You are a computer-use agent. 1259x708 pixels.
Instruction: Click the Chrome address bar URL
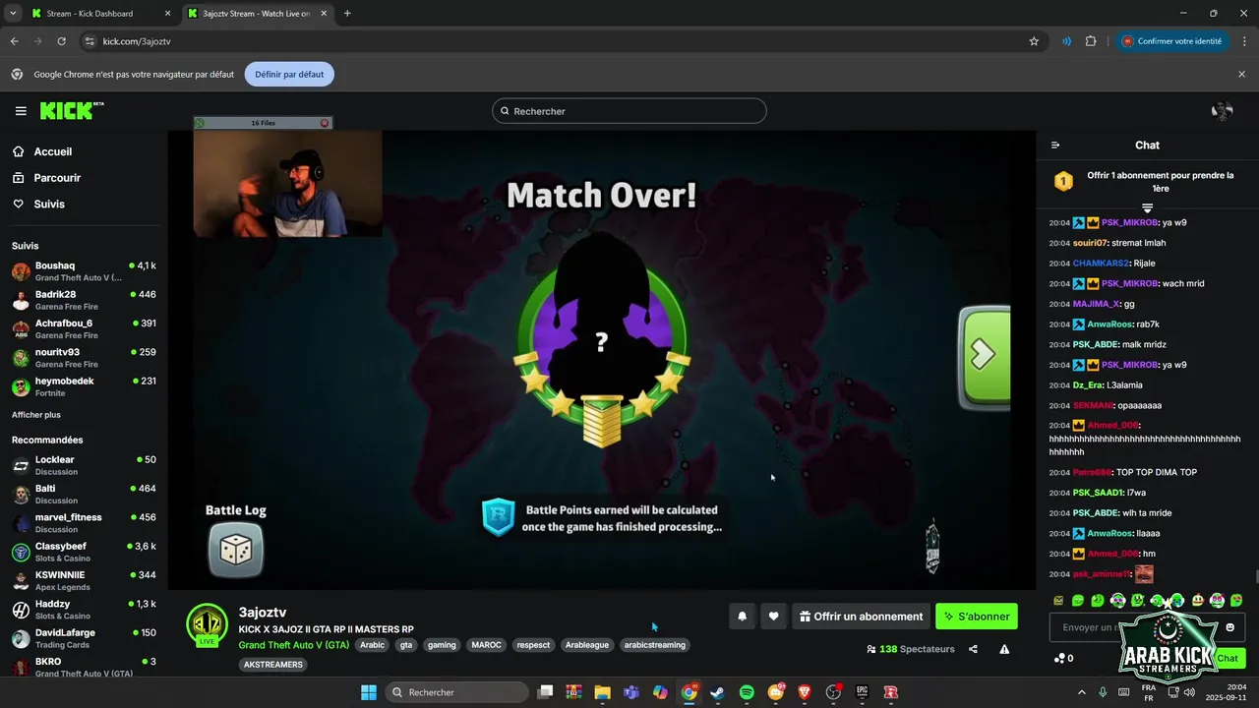pyautogui.click(x=137, y=41)
